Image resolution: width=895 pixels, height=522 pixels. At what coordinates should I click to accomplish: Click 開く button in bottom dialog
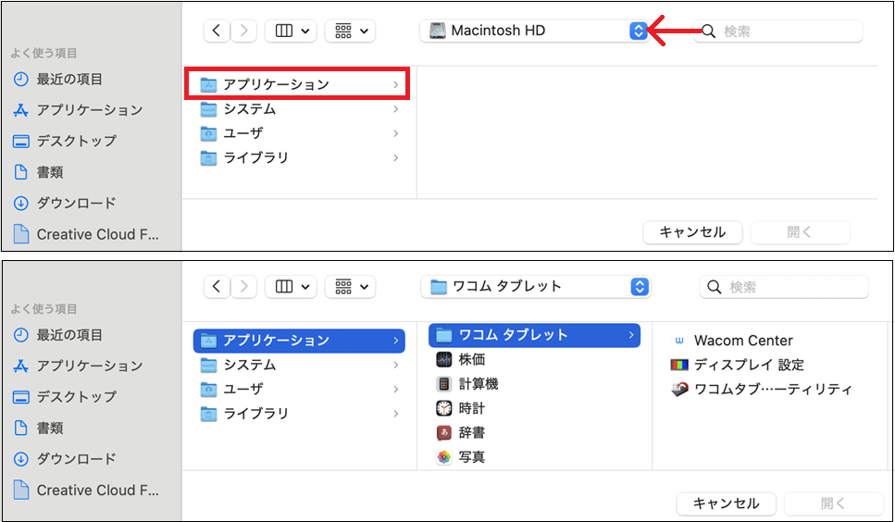pyautogui.click(x=833, y=503)
